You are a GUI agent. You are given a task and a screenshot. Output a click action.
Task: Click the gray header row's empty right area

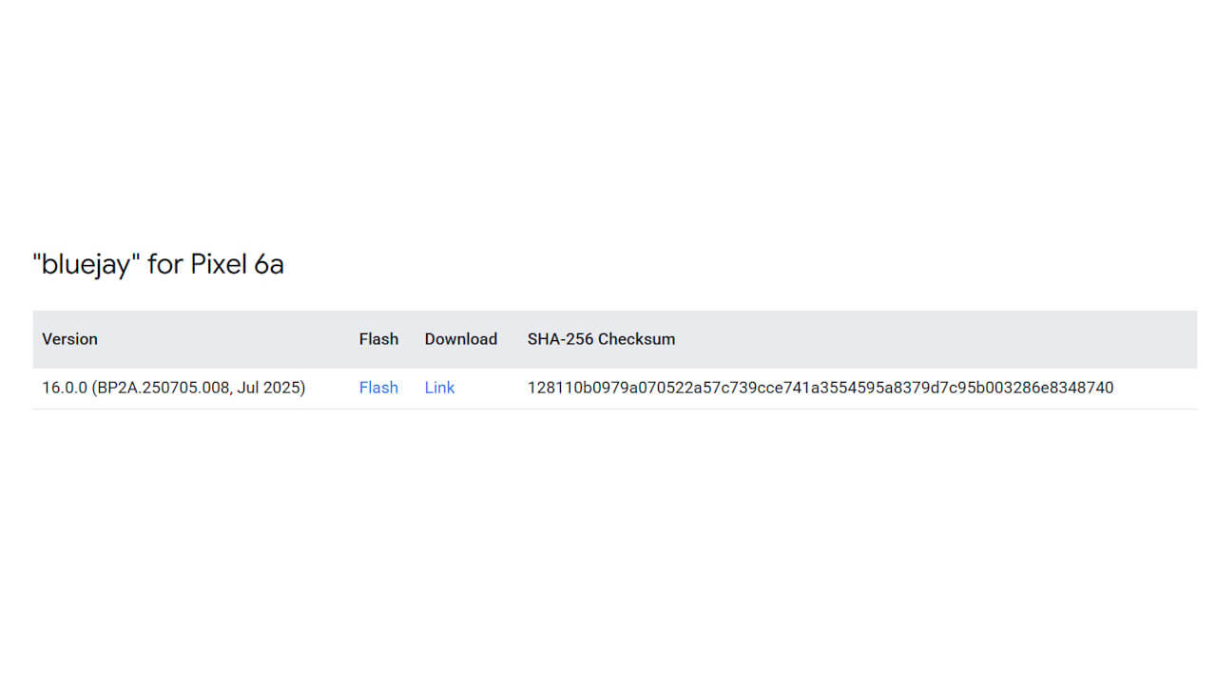[937, 339]
